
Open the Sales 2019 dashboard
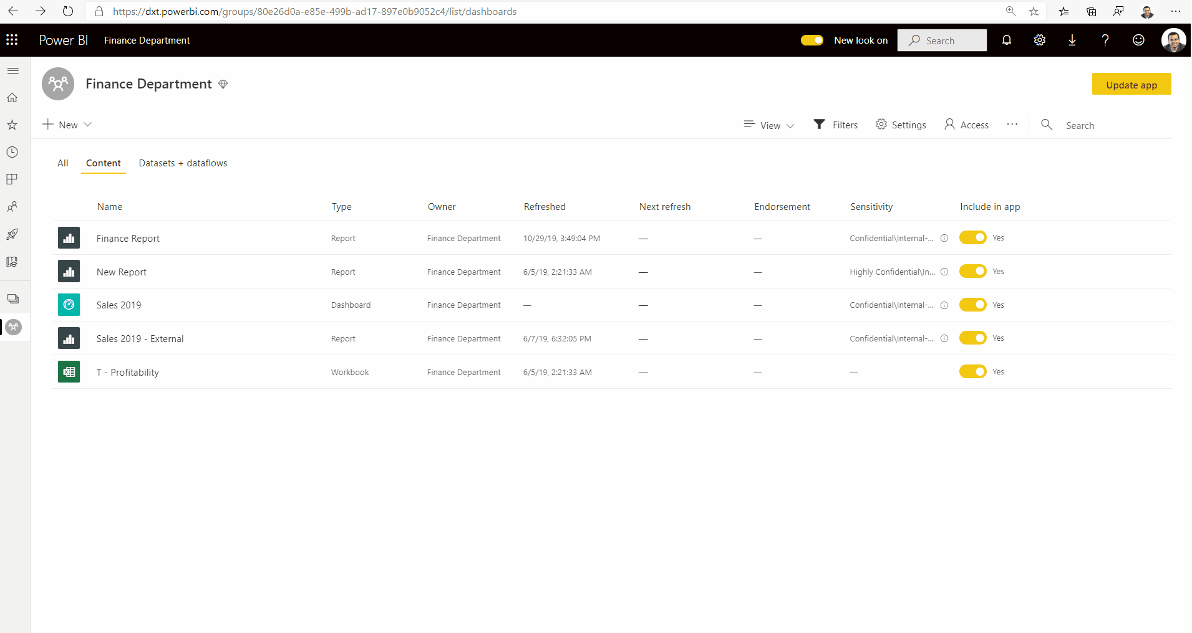tap(119, 305)
